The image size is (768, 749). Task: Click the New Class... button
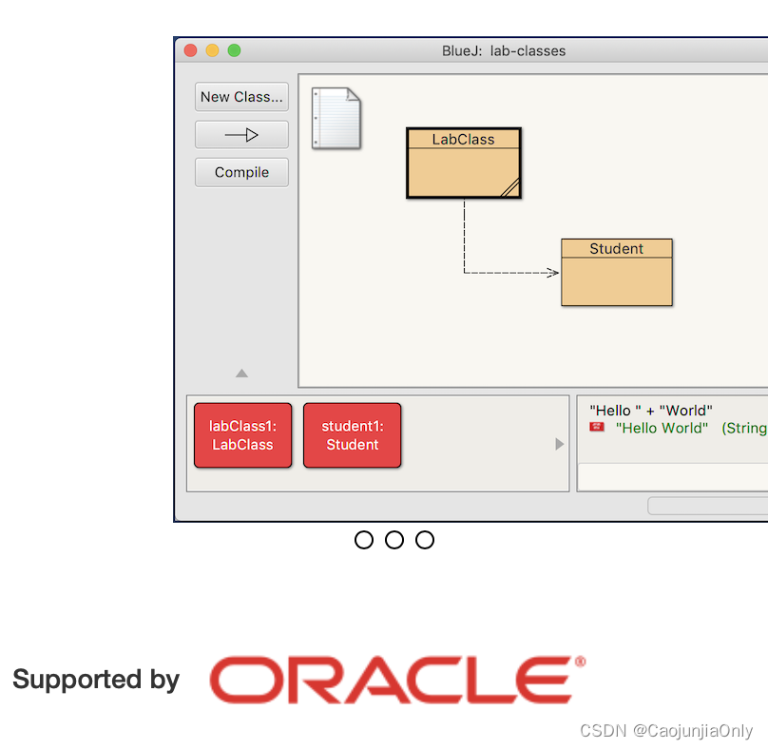point(241,97)
